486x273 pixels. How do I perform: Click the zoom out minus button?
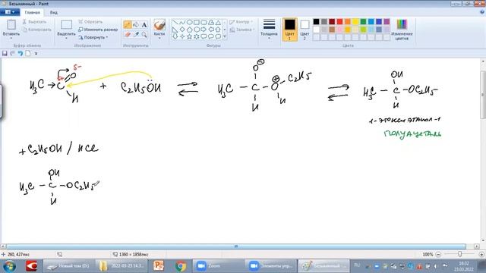(x=438, y=255)
